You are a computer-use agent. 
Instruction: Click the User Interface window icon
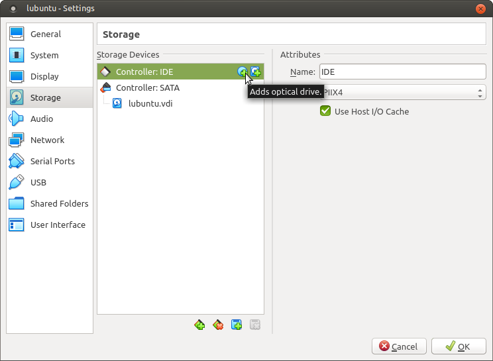pos(17,225)
